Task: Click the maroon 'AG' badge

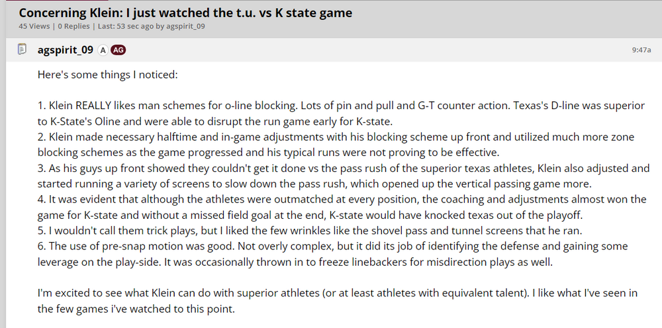Action: pos(118,50)
